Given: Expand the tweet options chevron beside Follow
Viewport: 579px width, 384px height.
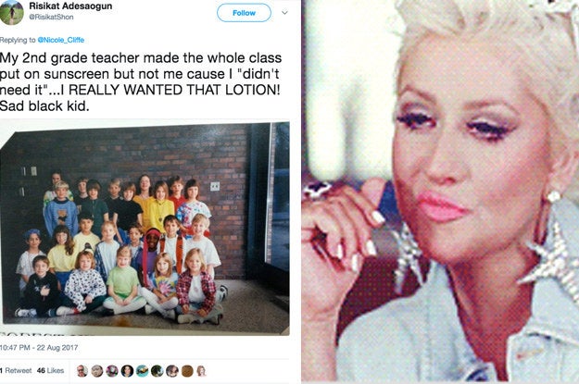Looking at the screenshot, I should coord(284,13).
